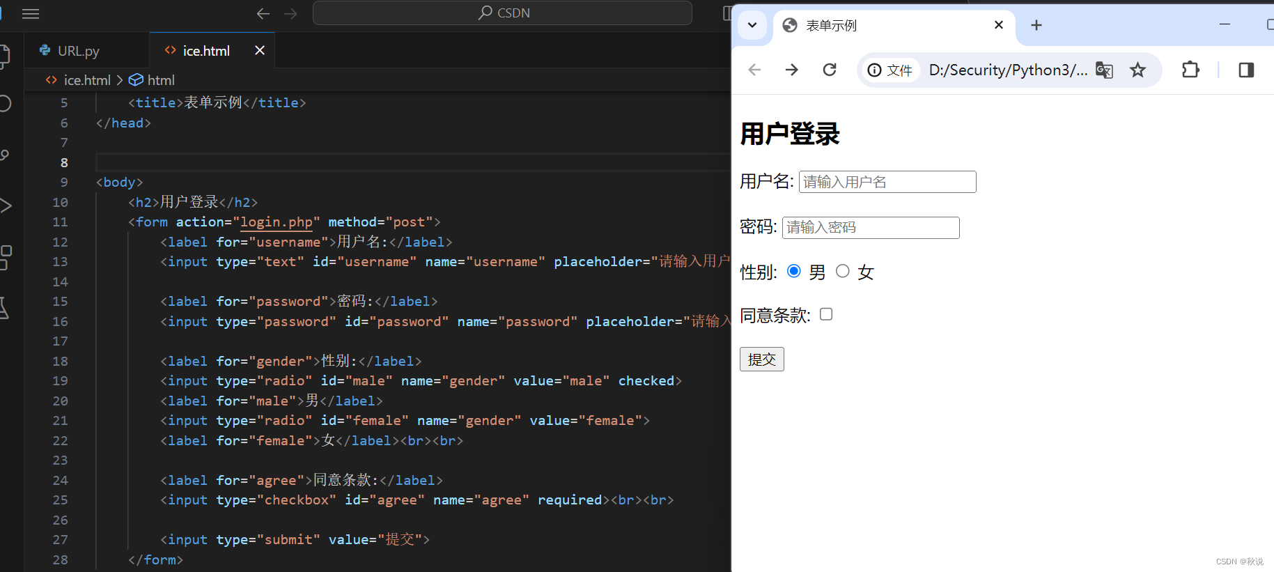Image resolution: width=1274 pixels, height=572 pixels.
Task: Click the 男 label text
Action: pos(818,272)
